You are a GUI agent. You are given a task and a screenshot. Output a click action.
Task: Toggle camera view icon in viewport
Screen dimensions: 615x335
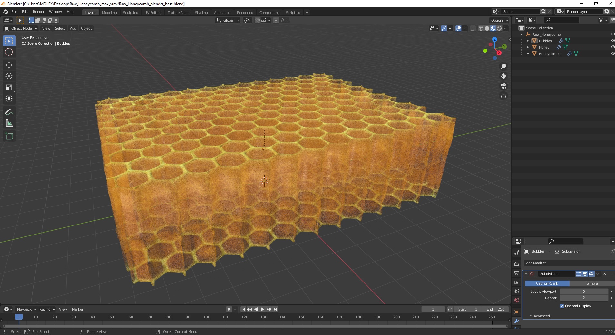point(503,86)
